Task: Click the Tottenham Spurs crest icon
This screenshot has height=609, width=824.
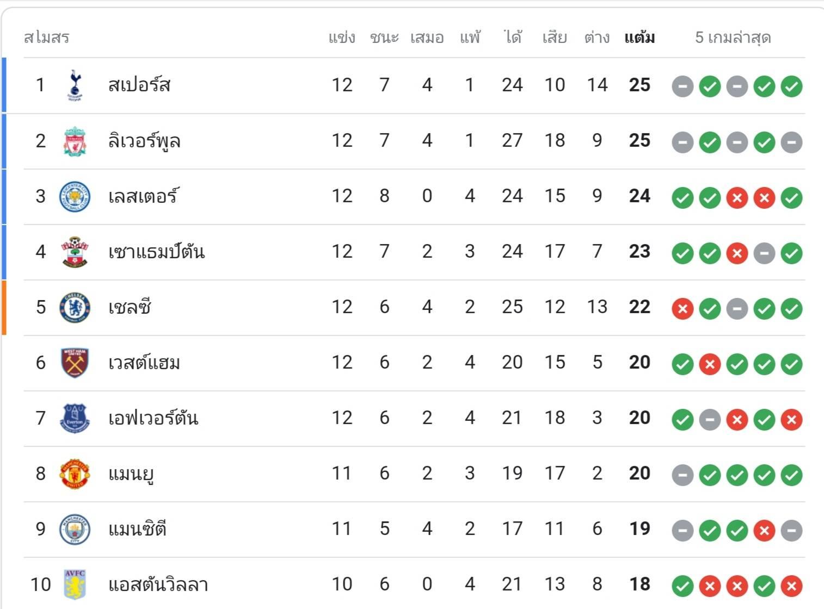Action: pos(75,85)
